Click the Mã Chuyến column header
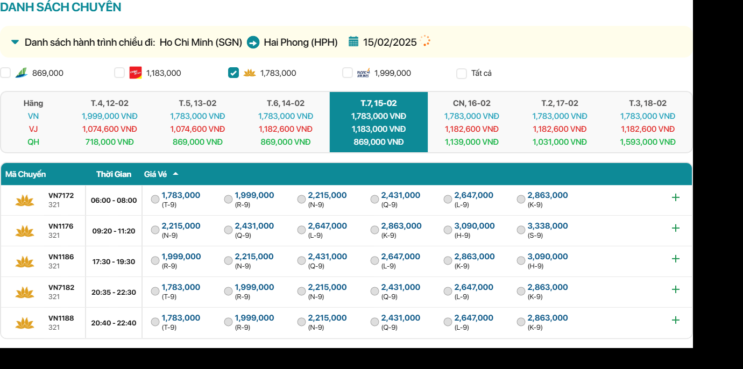The height and width of the screenshot is (369, 743). click(x=26, y=174)
